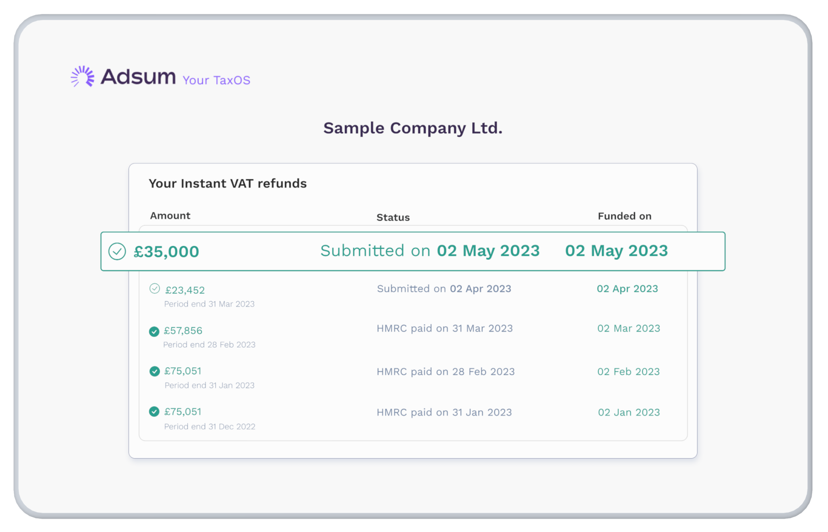Click the Adsum wordmark text
The image size is (828, 532).
(x=138, y=77)
